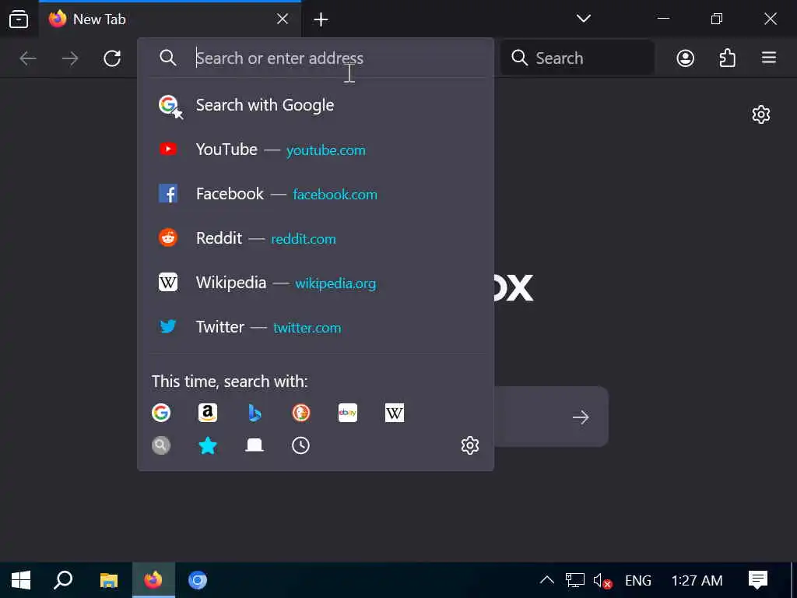The image size is (797, 598).
Task: Open the Extensions puzzle-piece menu
Action: (x=728, y=58)
